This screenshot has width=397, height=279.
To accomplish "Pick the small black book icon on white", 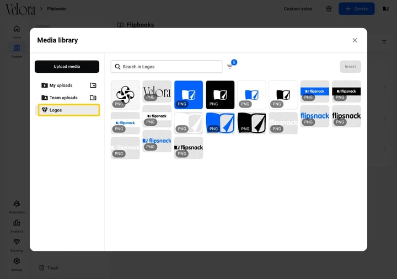I will 283,95.
